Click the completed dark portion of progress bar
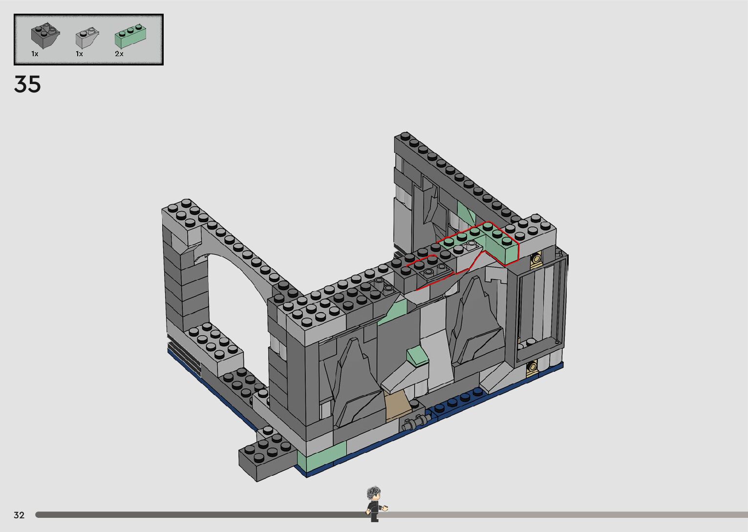748x532 pixels. click(x=195, y=515)
